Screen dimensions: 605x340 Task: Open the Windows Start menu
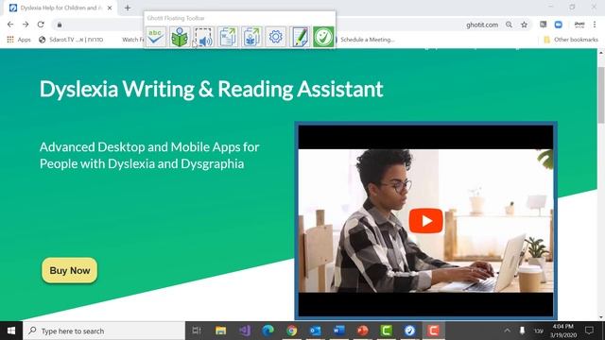click(x=11, y=331)
